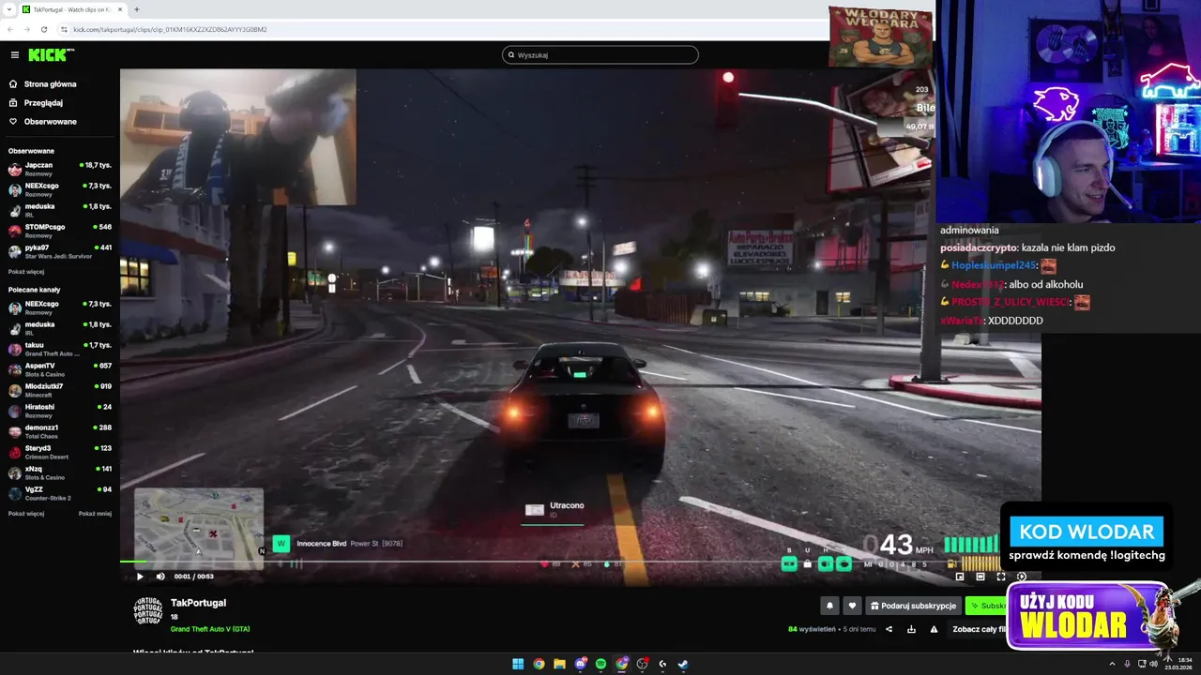
Task: Open recommended channel Mlodziutki7
Action: (60, 390)
